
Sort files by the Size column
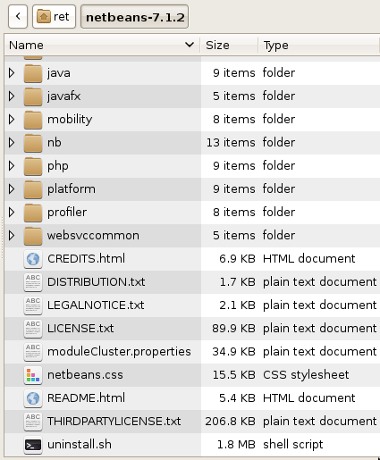click(x=229, y=46)
